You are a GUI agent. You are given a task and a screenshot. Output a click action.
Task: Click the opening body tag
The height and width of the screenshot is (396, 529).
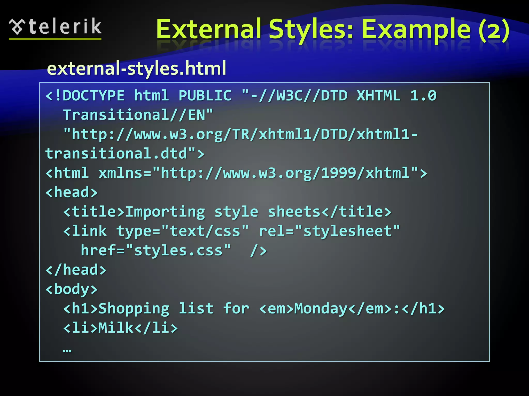click(x=72, y=289)
